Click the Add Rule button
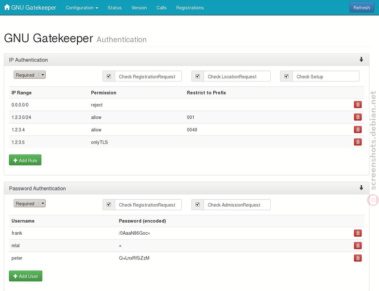 pyautogui.click(x=25, y=160)
